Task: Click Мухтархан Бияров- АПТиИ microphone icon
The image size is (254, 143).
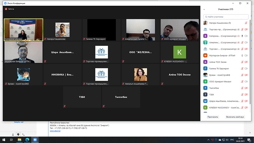Action: [x=242, y=56]
